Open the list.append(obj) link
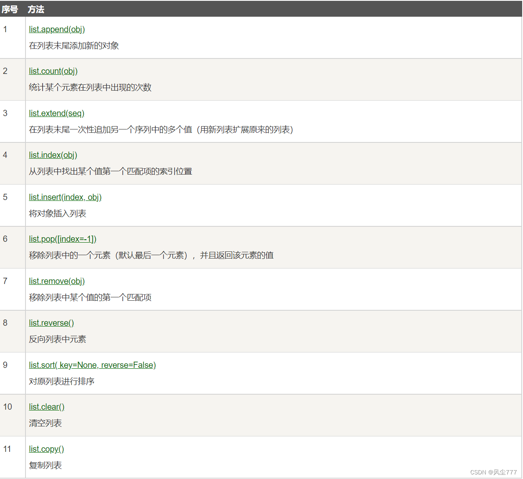The image size is (523, 479). (x=57, y=30)
